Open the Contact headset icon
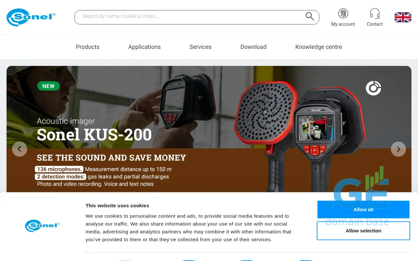This screenshot has height=261, width=418. pyautogui.click(x=375, y=13)
